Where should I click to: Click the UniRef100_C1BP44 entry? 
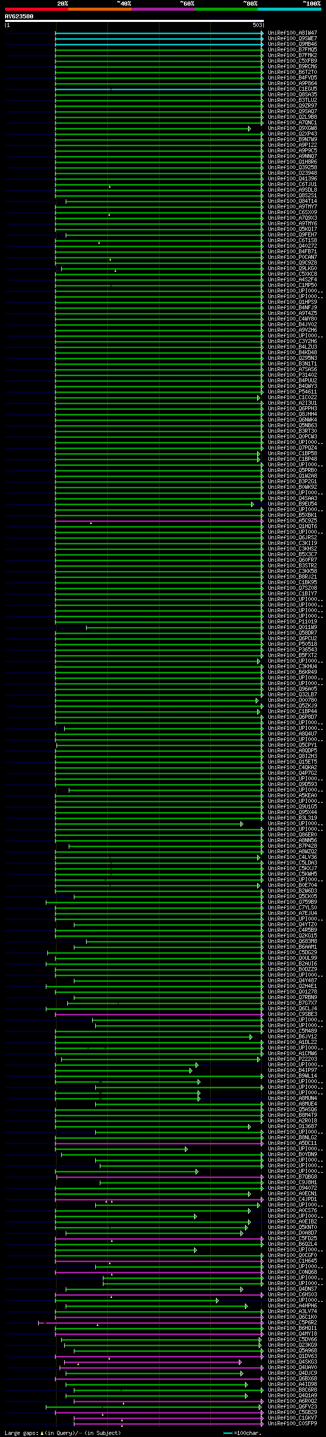[x=292, y=712]
